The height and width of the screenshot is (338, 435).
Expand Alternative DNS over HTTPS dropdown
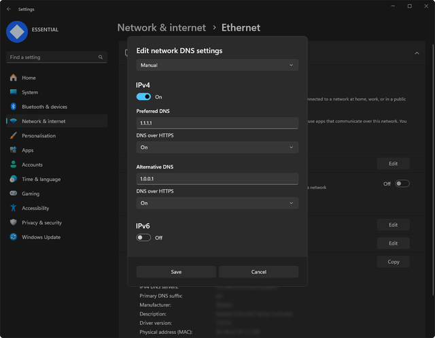click(x=217, y=203)
